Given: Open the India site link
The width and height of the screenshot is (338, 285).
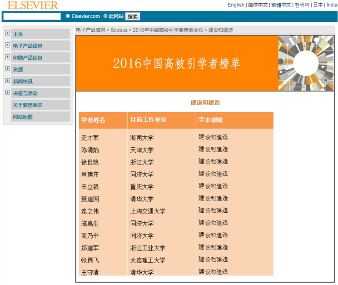Looking at the screenshot, I should click(332, 5).
